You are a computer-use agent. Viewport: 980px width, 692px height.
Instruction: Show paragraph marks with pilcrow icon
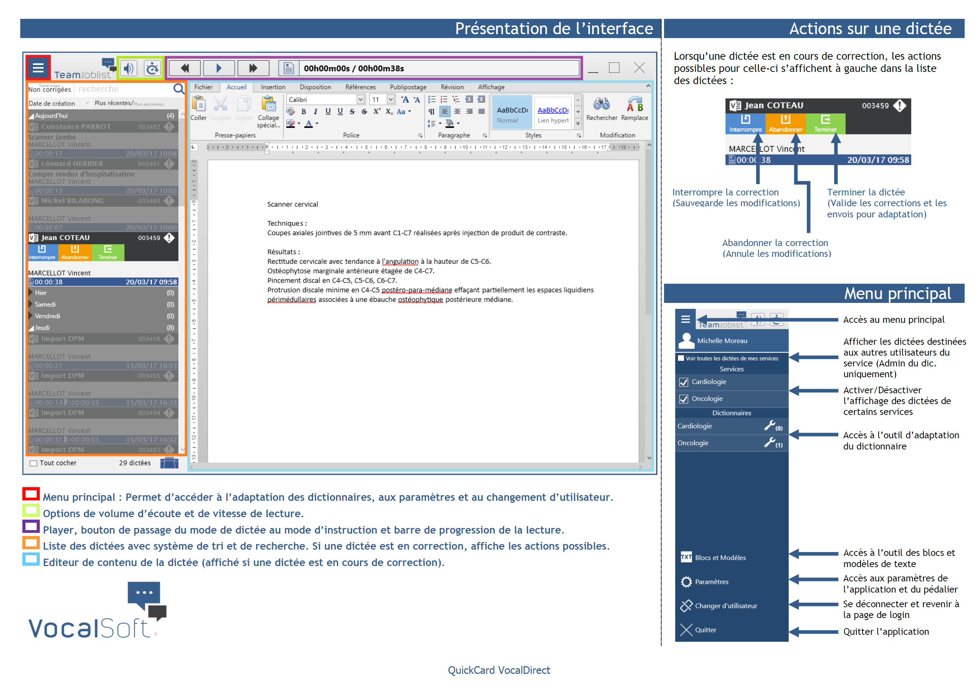tap(432, 112)
